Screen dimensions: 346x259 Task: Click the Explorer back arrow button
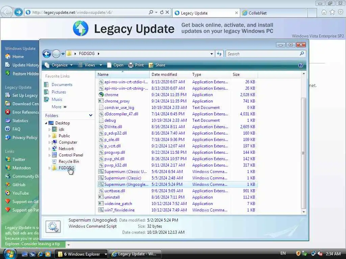pyautogui.click(x=47, y=54)
